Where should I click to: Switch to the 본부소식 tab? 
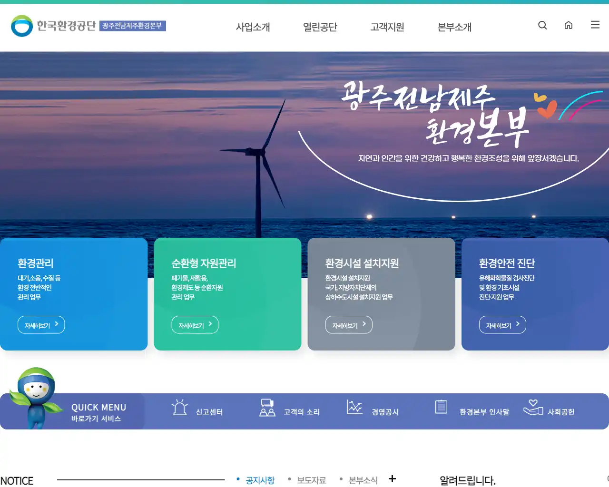click(x=363, y=480)
